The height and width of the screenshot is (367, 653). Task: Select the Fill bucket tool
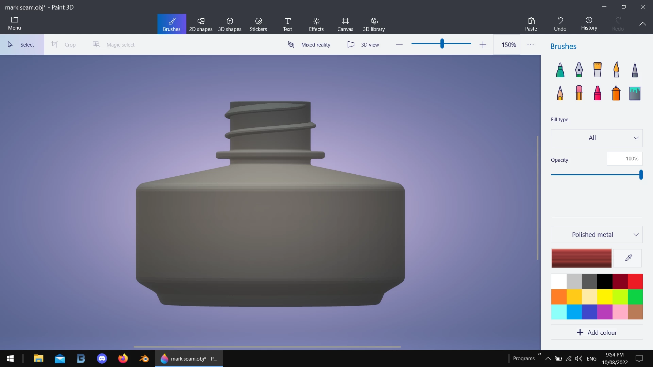pyautogui.click(x=635, y=93)
